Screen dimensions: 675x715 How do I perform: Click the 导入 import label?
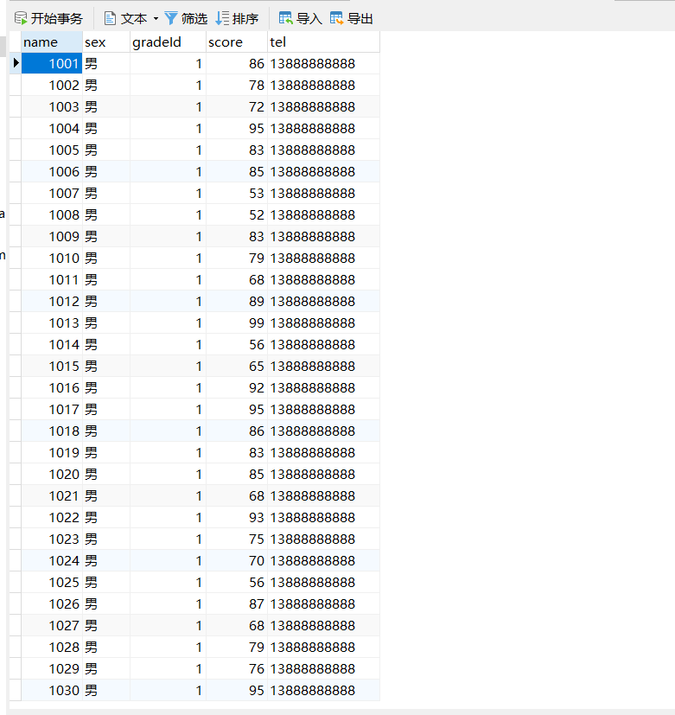pos(309,19)
